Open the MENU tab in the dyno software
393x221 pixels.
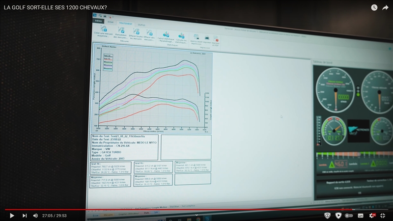tap(98, 21)
